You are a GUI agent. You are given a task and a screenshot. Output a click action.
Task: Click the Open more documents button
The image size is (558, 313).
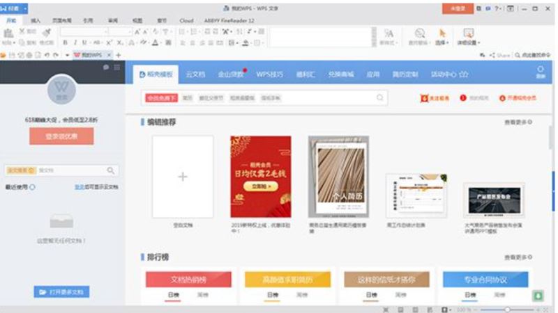coord(61,291)
